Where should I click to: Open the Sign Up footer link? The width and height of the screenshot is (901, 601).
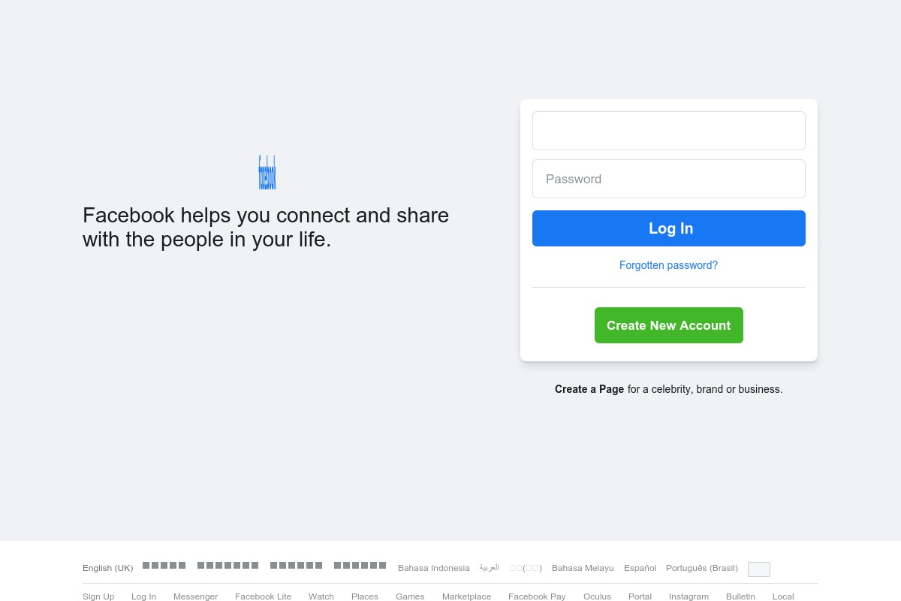98,596
